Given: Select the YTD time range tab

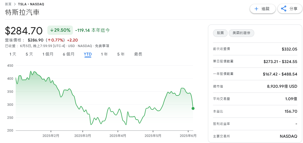Looking at the screenshot, I should point(88,54).
